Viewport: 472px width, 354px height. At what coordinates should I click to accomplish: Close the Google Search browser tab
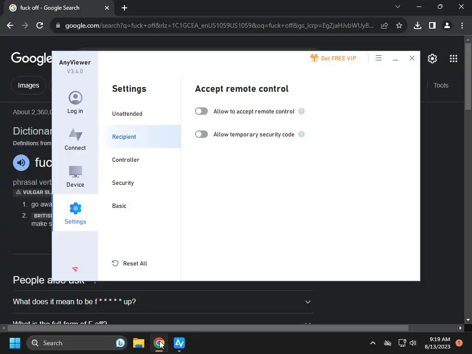pos(107,8)
